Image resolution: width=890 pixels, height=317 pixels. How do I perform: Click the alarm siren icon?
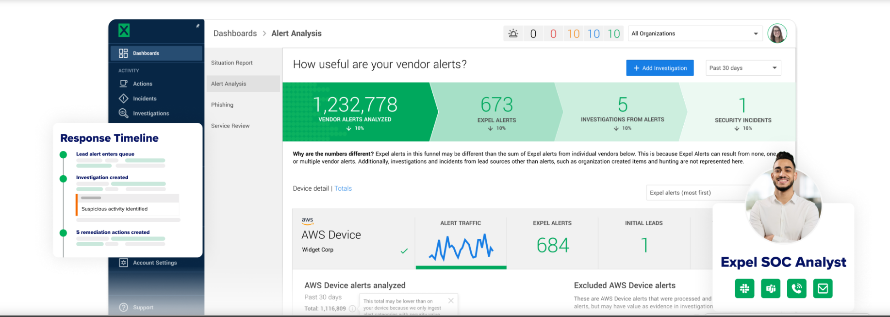[513, 33]
